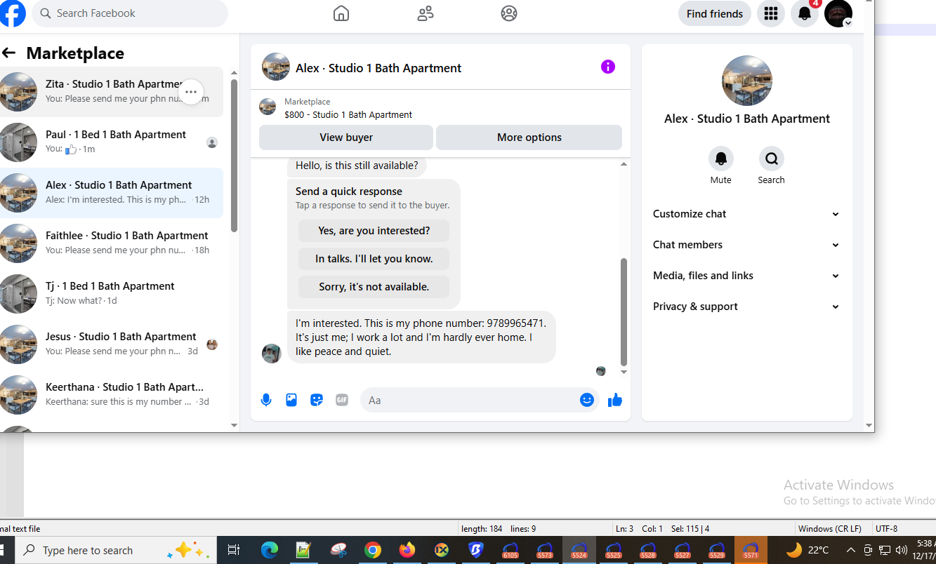Open the Groups icon in top navigation
The image size is (936, 564).
(x=509, y=13)
